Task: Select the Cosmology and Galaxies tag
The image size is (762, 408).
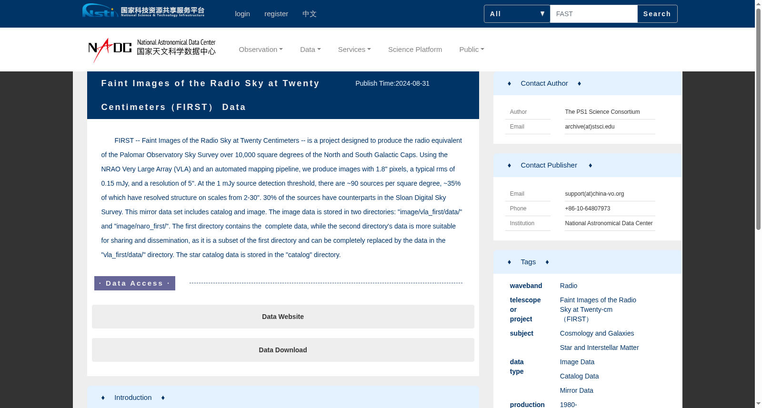Action: coord(597,333)
